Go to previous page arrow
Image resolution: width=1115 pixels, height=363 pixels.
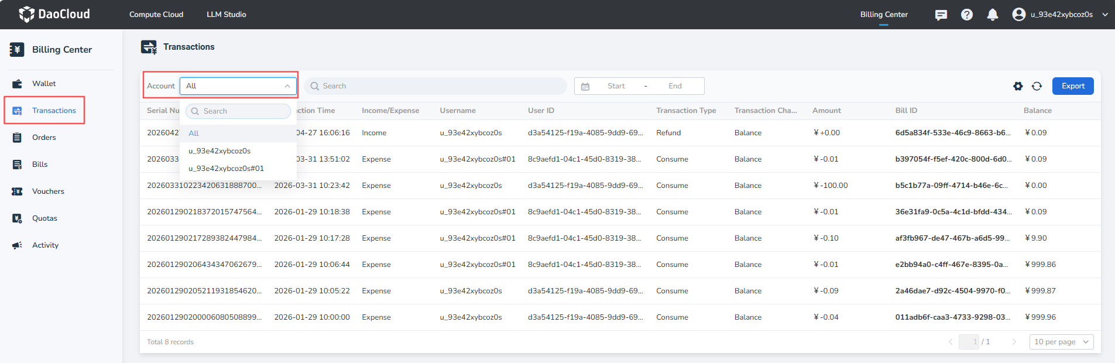point(951,342)
